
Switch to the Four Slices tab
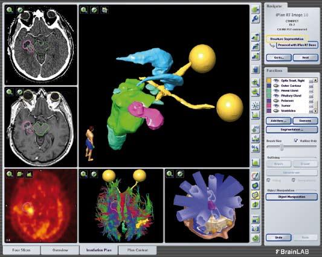[x=21, y=250]
